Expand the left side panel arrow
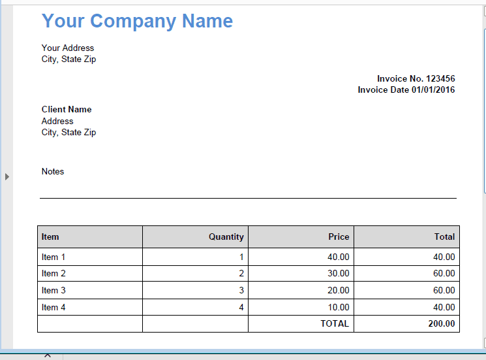Viewport: 486px width, 360px height. pyautogui.click(x=7, y=176)
